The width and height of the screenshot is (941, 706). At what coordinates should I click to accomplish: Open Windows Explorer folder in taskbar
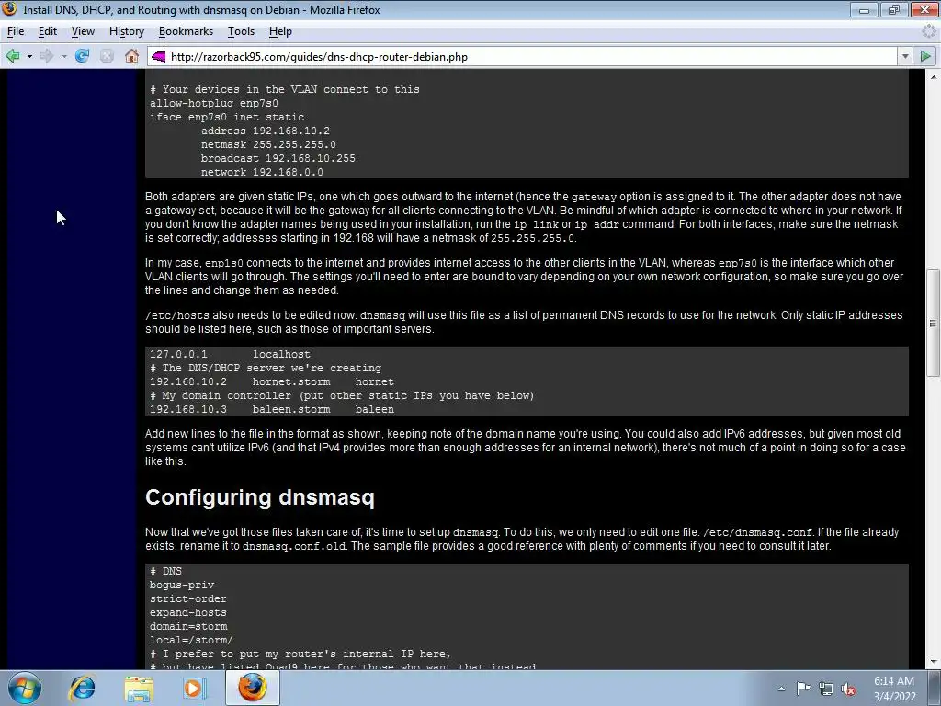coord(139,688)
